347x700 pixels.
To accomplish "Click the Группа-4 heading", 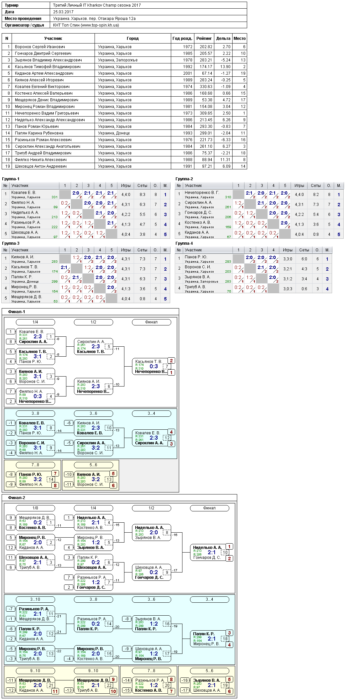I will (184, 243).
